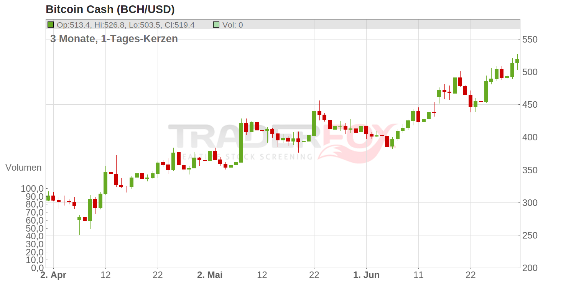This screenshot has height=283, width=566.
Task: Click the 'Bitcoin Cash (BCH/USD)' chart title
Action: pos(110,9)
